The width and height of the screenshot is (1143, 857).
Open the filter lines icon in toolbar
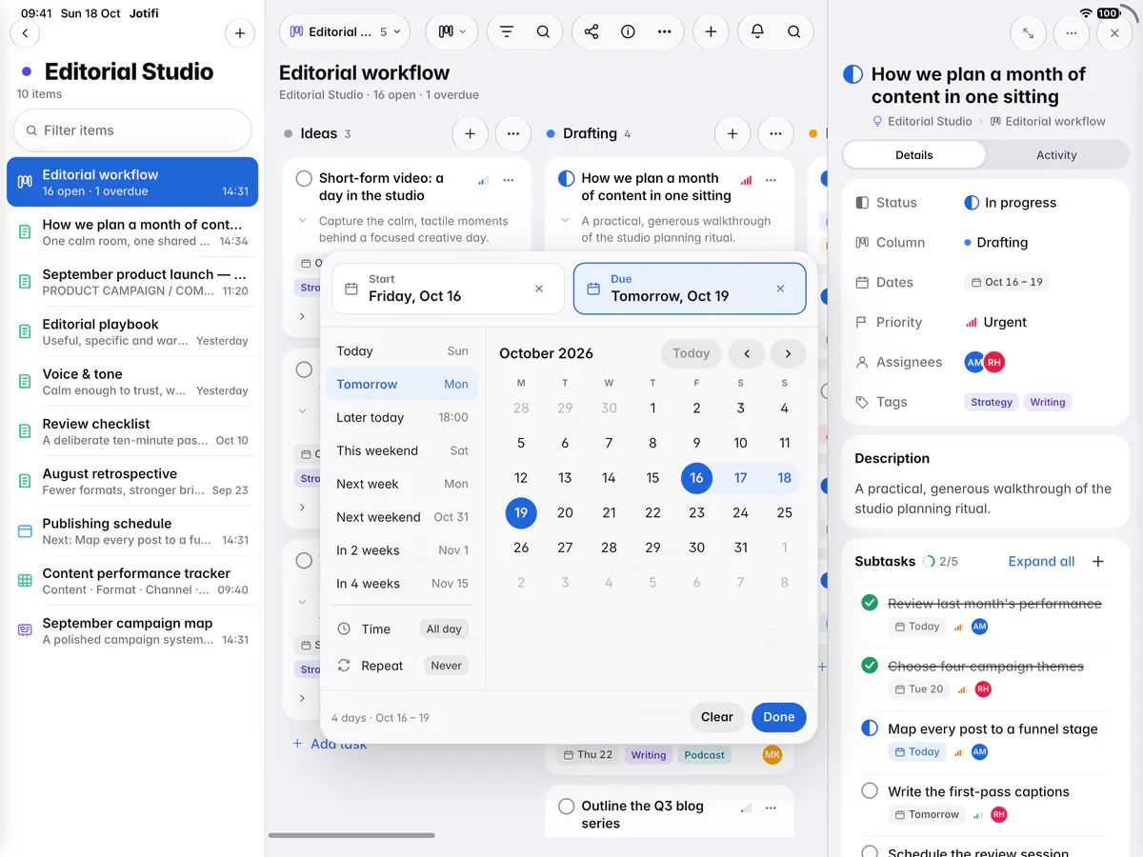coord(507,31)
